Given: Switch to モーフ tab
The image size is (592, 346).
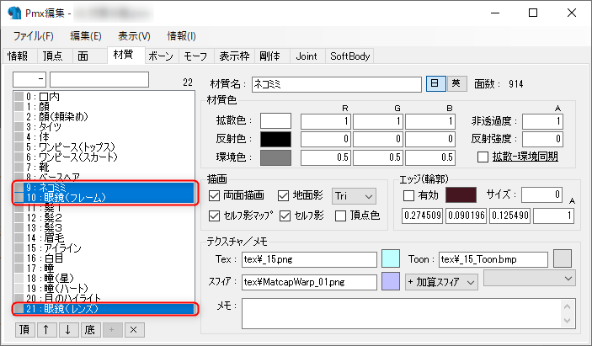Looking at the screenshot, I should pyautogui.click(x=195, y=56).
